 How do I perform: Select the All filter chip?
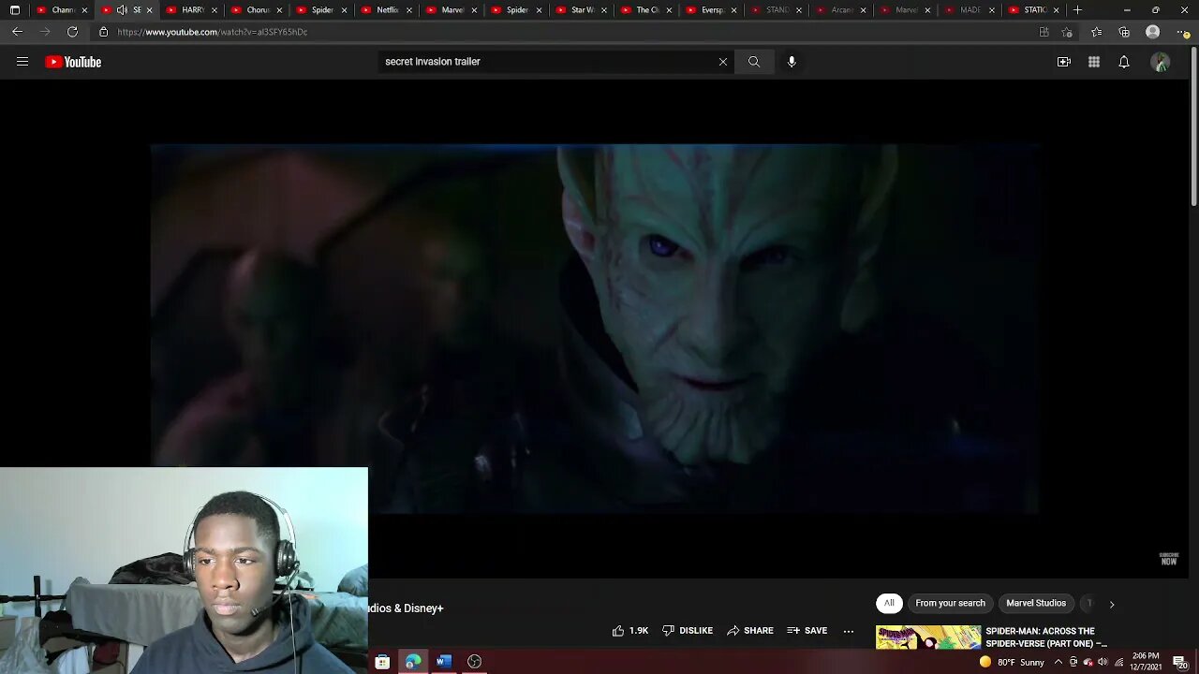click(889, 604)
